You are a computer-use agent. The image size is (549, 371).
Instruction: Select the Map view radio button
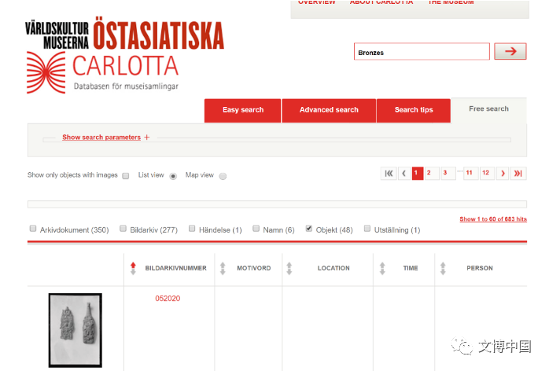coord(223,176)
